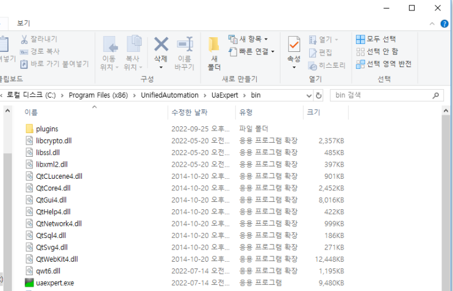The image size is (453, 291).
Task: Sort by the Size (크기) column header
Action: pyautogui.click(x=313, y=112)
